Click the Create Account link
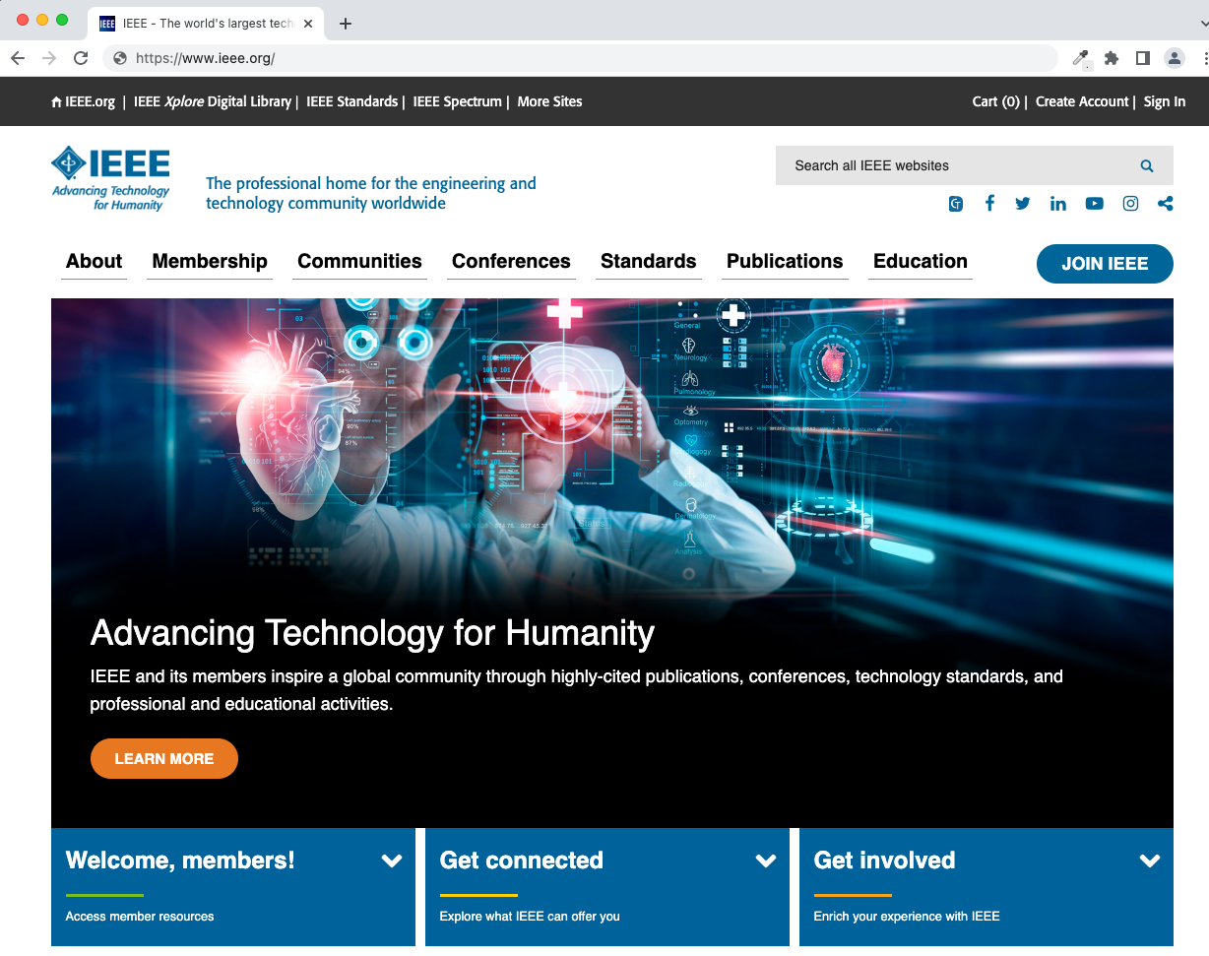 point(1082,101)
